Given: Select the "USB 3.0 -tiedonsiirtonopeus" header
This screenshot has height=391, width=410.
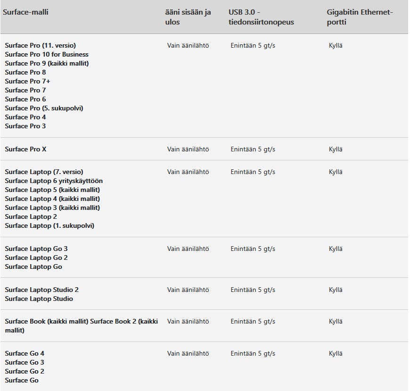Looking at the screenshot, I should (261, 17).
